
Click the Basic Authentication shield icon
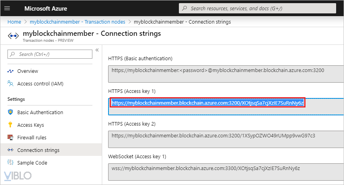tap(11, 112)
